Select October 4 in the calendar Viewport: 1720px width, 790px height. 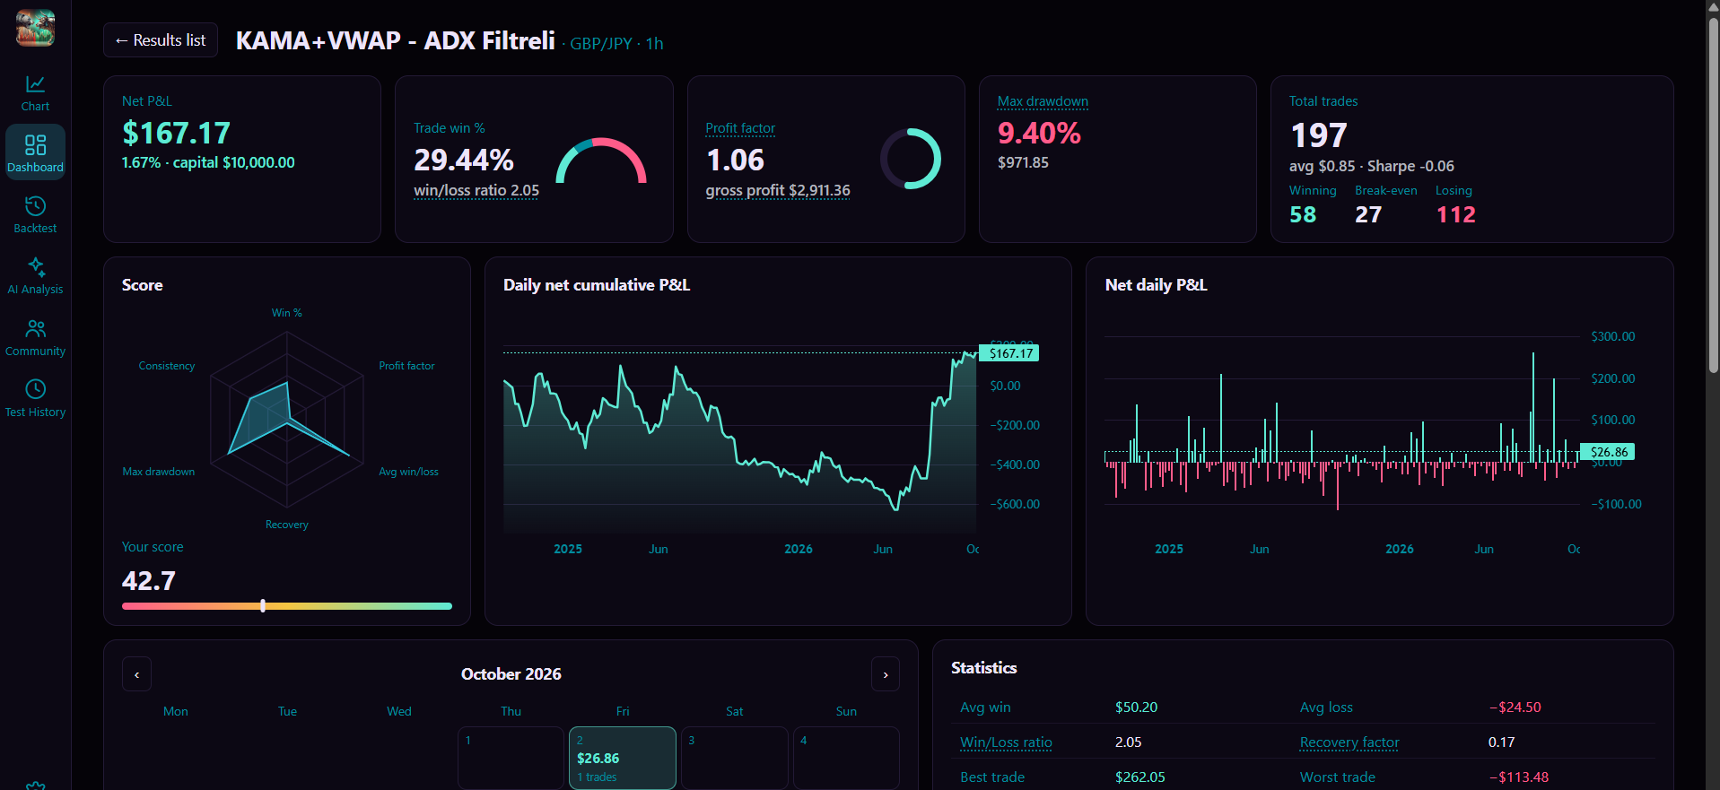846,758
